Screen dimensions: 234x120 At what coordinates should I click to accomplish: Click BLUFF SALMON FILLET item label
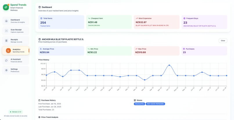click(152, 26)
